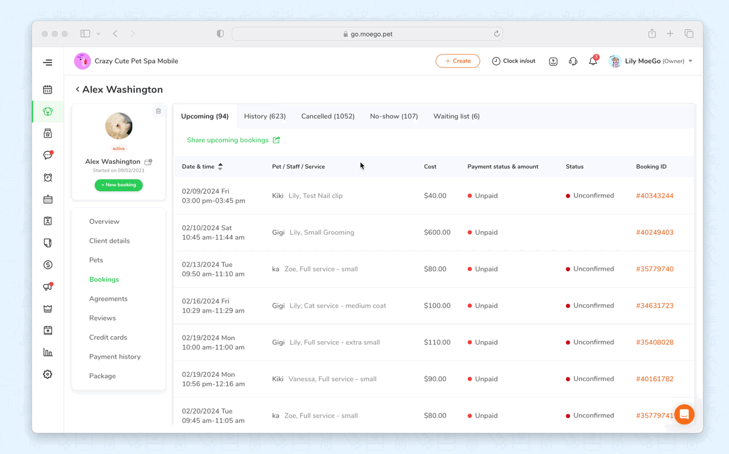The width and height of the screenshot is (729, 454).
Task: Click the go.moego.pet address bar
Action: pyautogui.click(x=368, y=34)
